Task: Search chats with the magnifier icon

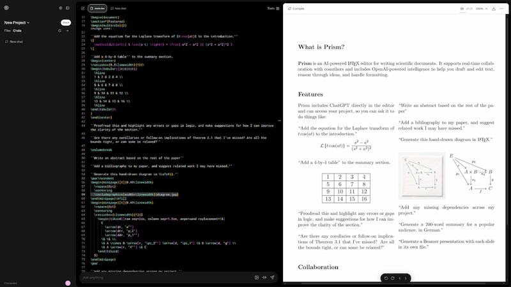Action: tap(60, 31)
